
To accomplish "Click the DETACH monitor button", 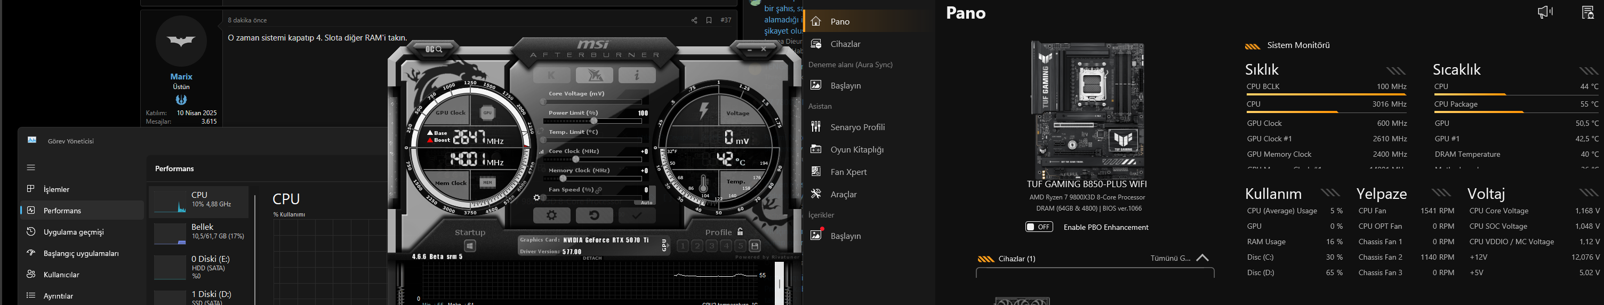I will coord(592,258).
